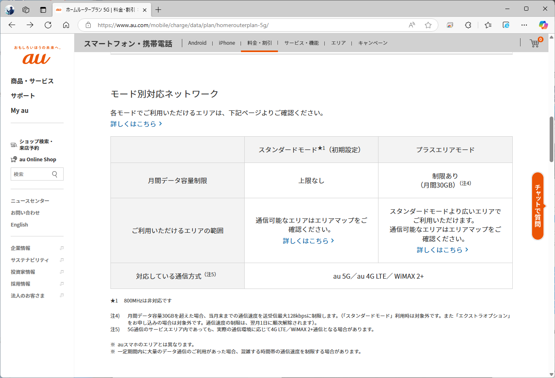
Task: Switch the site to English
Action: tap(20, 225)
